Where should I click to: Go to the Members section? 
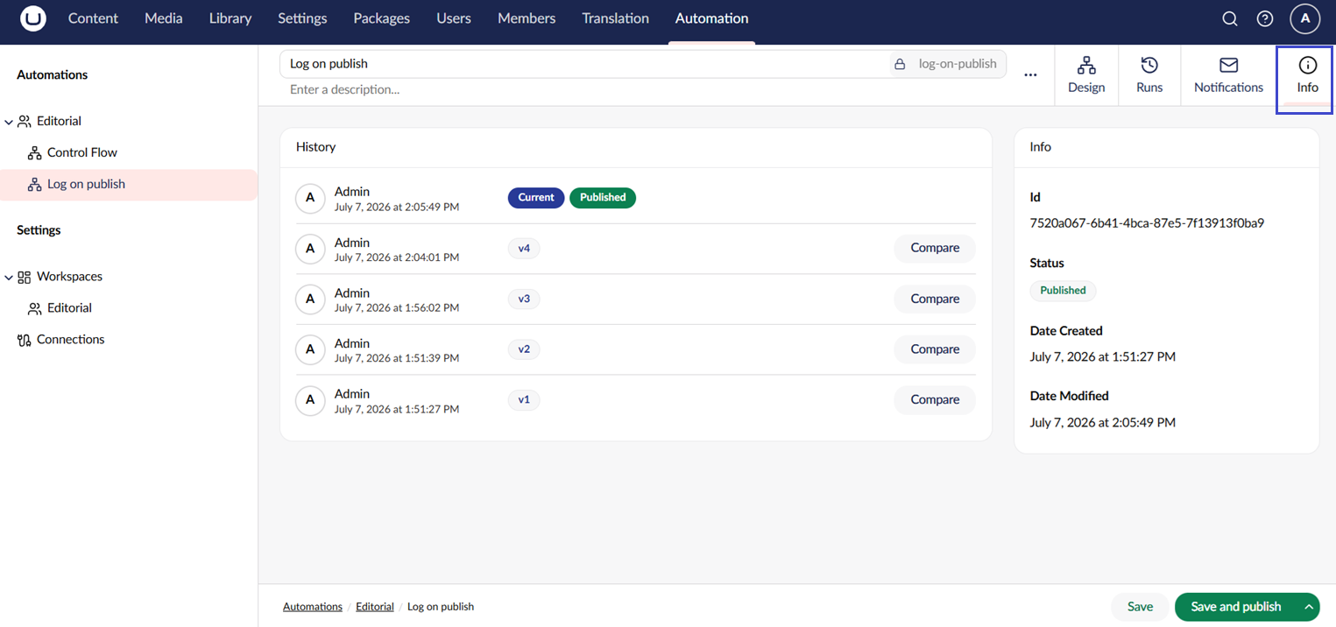click(527, 18)
